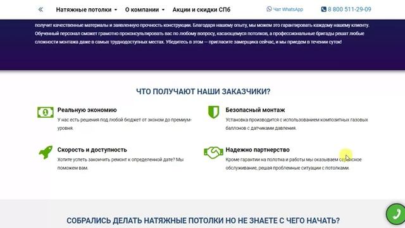
Task: Select the Реальную экономию heading
Action: tap(87, 110)
